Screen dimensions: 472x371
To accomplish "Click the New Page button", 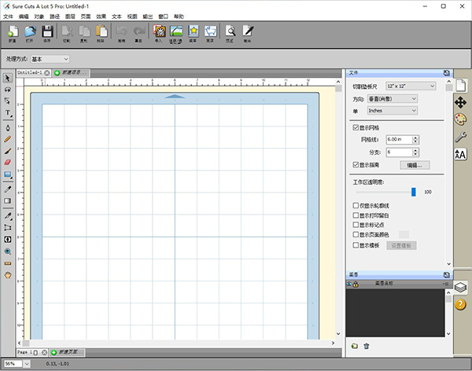I will [x=68, y=352].
